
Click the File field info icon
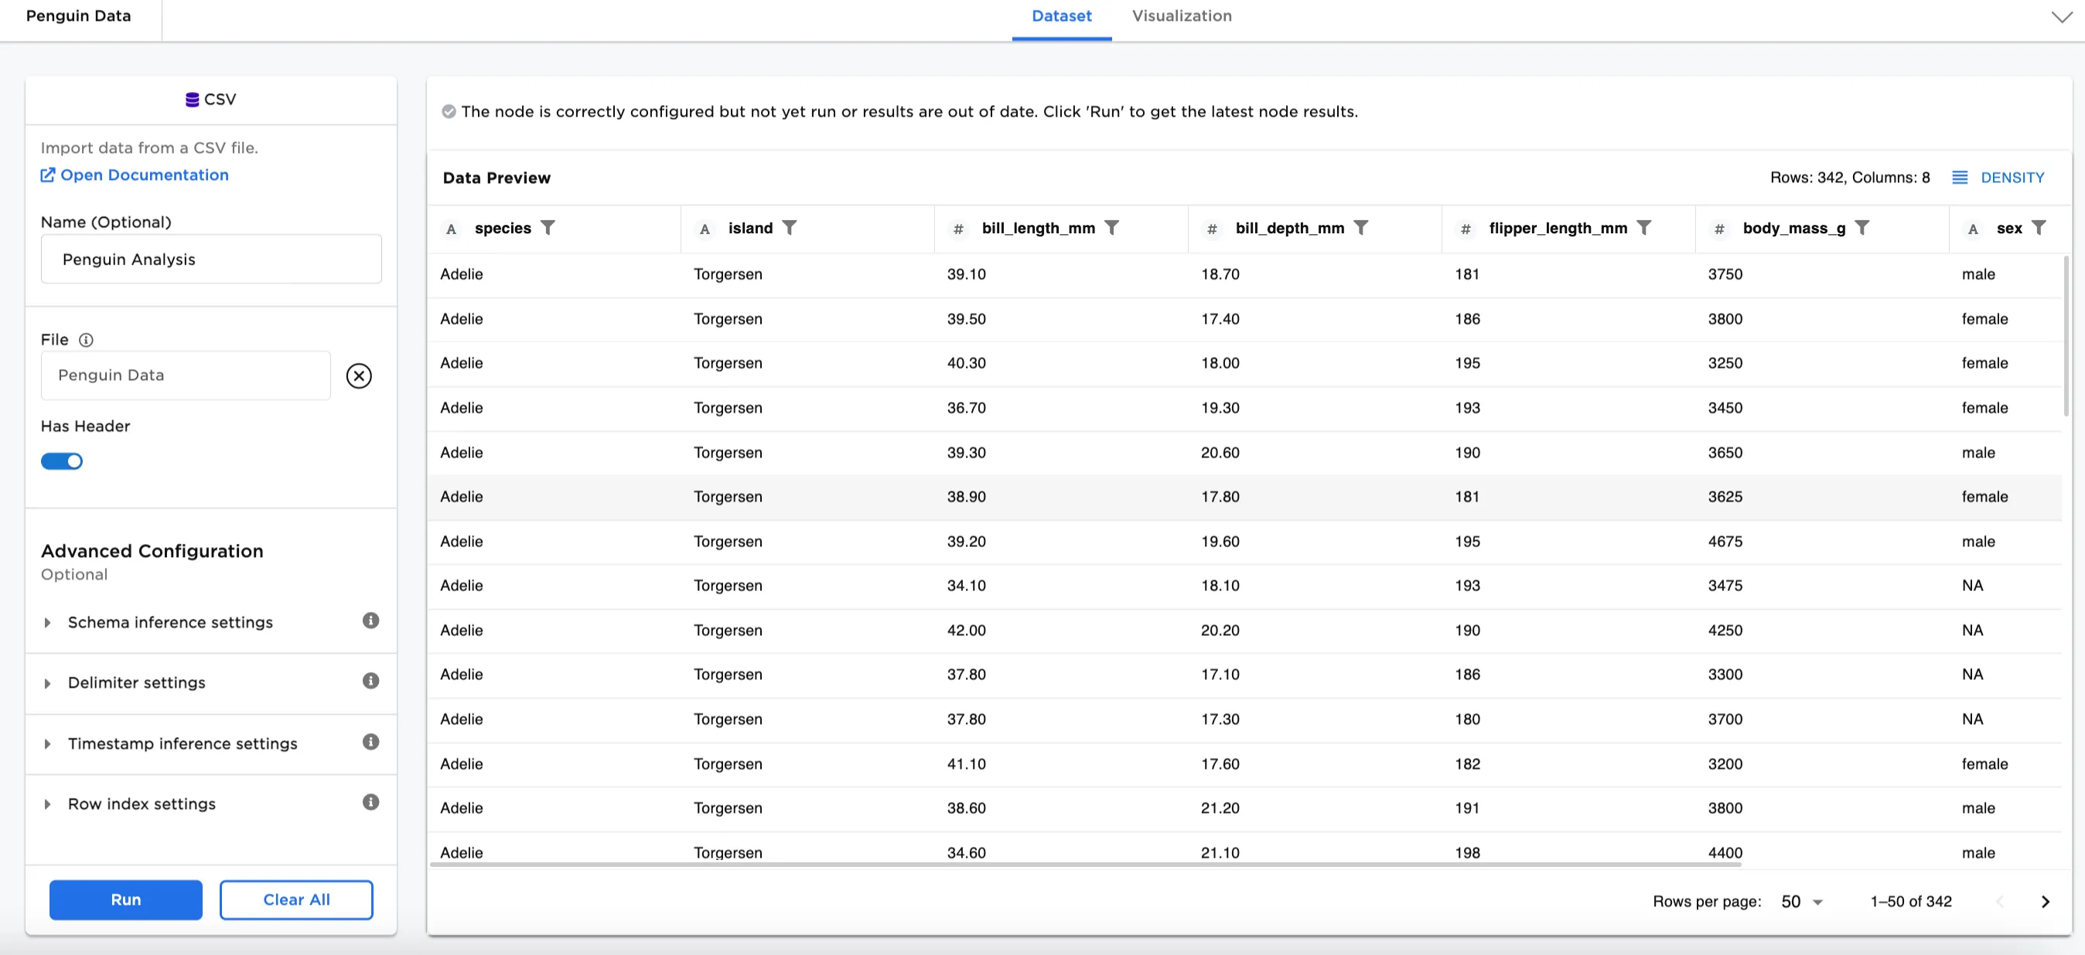tap(87, 340)
